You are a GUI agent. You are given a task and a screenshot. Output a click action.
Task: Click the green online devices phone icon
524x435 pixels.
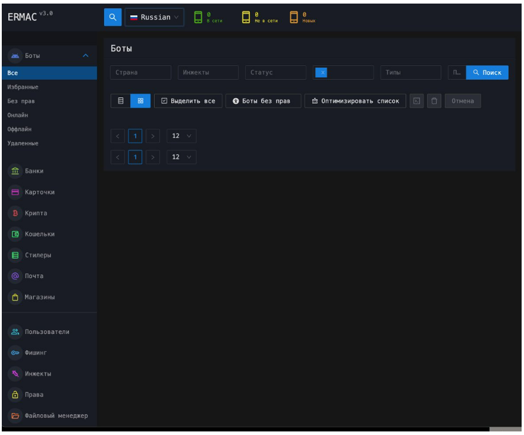click(x=198, y=17)
